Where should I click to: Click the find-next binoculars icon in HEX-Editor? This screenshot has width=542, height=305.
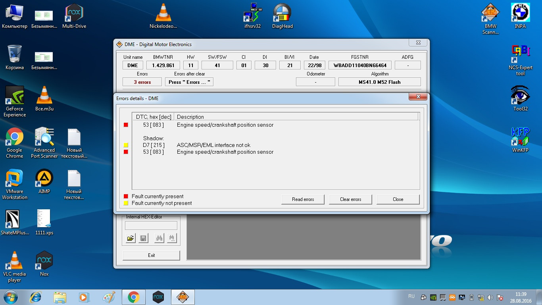(x=172, y=237)
